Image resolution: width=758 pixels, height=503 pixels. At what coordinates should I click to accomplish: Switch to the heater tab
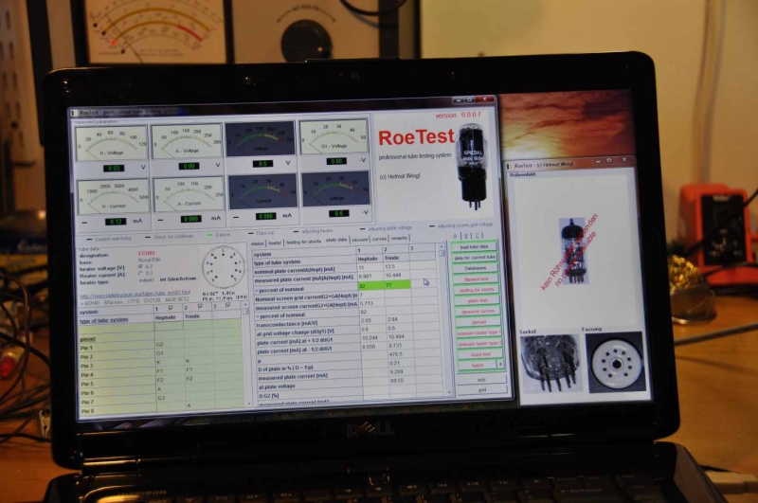[275, 243]
